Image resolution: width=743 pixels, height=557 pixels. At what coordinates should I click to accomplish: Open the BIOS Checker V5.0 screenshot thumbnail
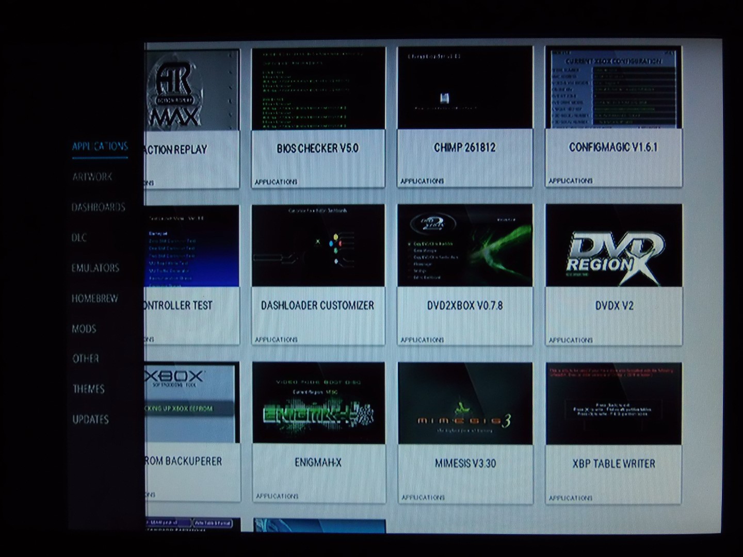pyautogui.click(x=318, y=88)
